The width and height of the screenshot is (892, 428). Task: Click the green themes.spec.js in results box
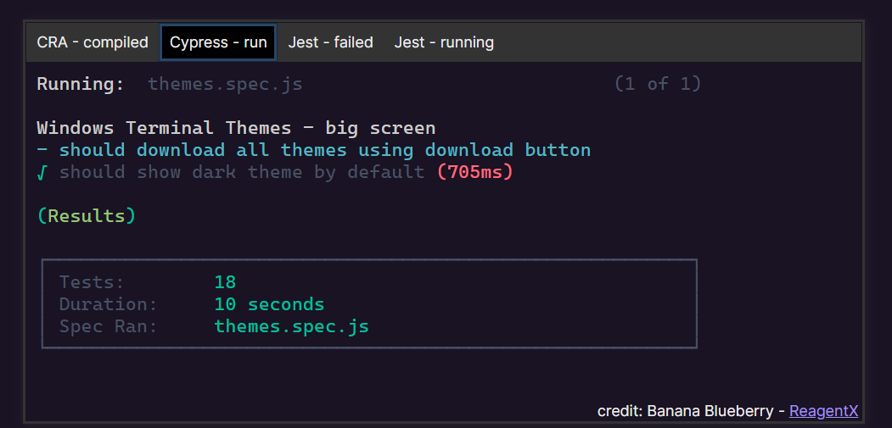pyautogui.click(x=291, y=327)
